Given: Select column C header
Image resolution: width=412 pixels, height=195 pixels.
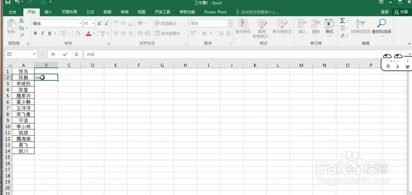Looking at the screenshot, I should pos(70,65).
